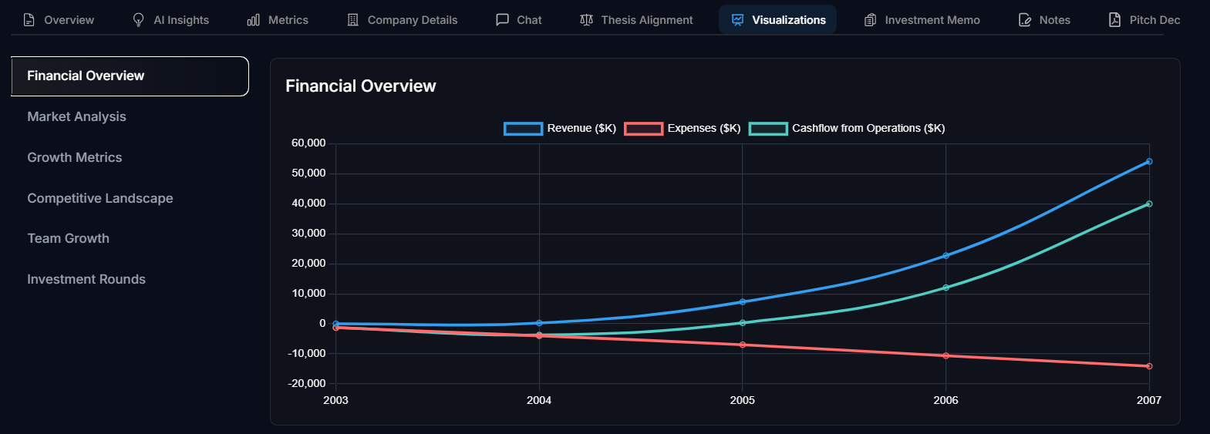Click the Notes pencil icon
Screen dimensions: 1210x434
coord(1025,20)
